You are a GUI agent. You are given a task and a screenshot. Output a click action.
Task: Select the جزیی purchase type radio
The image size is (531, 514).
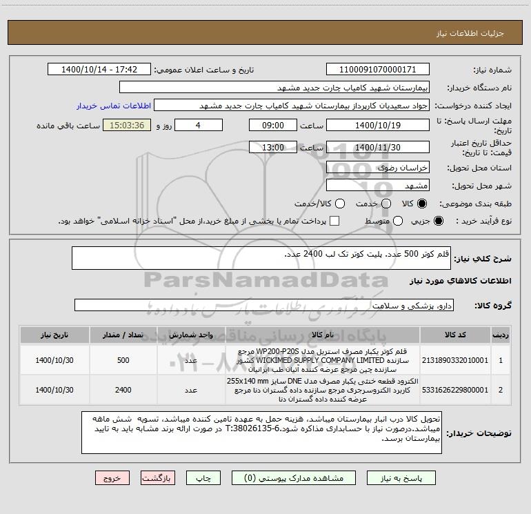pos(439,221)
